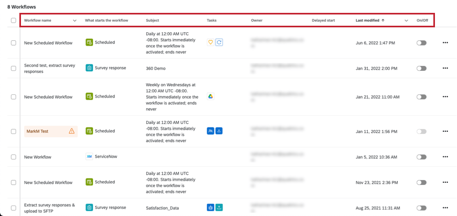Click the Satisfaction_Data subject cell
The height and width of the screenshot is (216, 457).
(x=162, y=208)
